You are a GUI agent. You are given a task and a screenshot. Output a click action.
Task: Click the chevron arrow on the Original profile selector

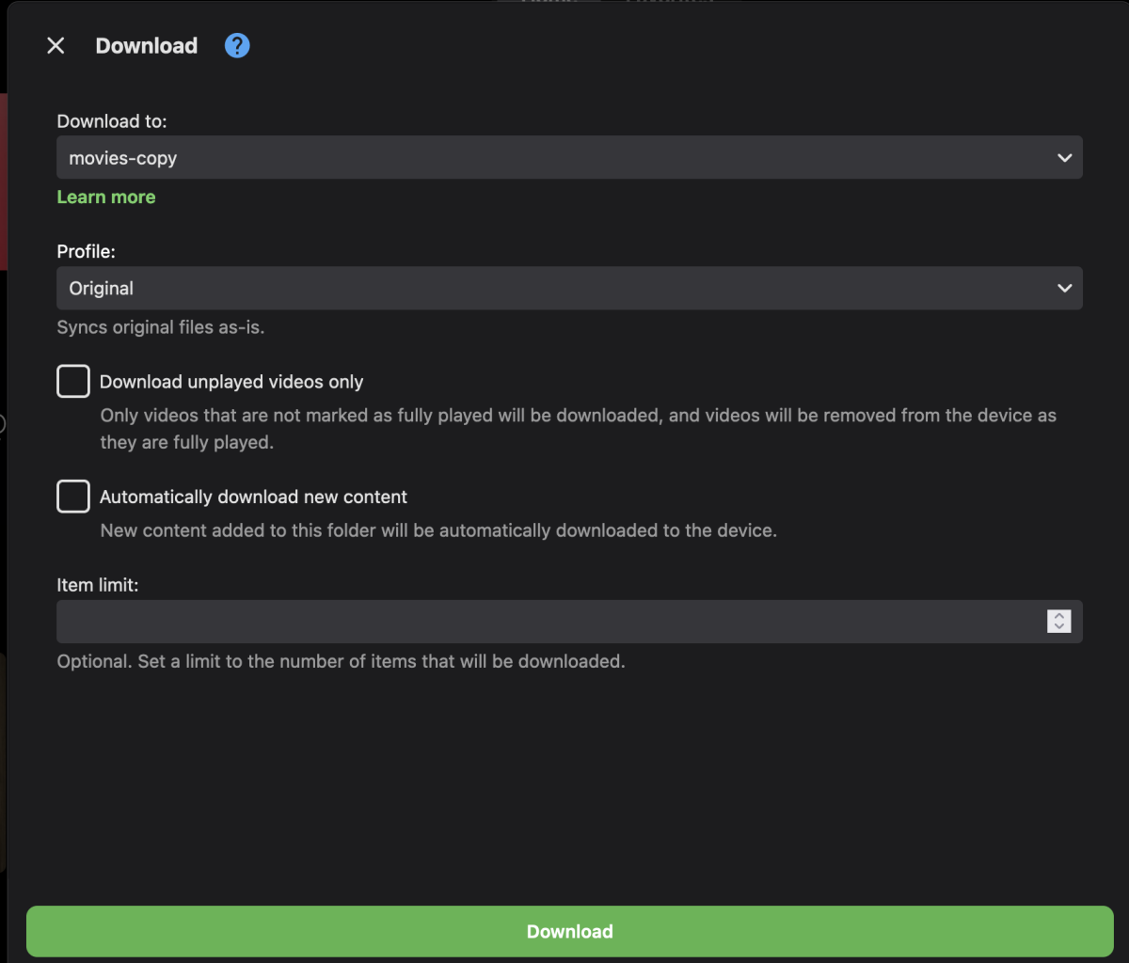click(1064, 289)
